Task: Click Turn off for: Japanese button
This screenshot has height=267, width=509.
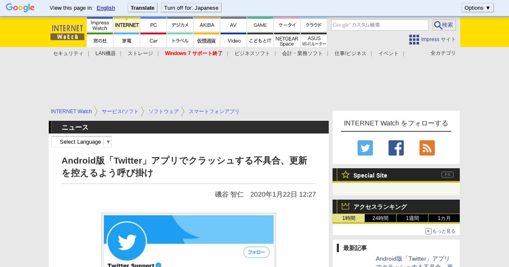Action: tap(191, 8)
